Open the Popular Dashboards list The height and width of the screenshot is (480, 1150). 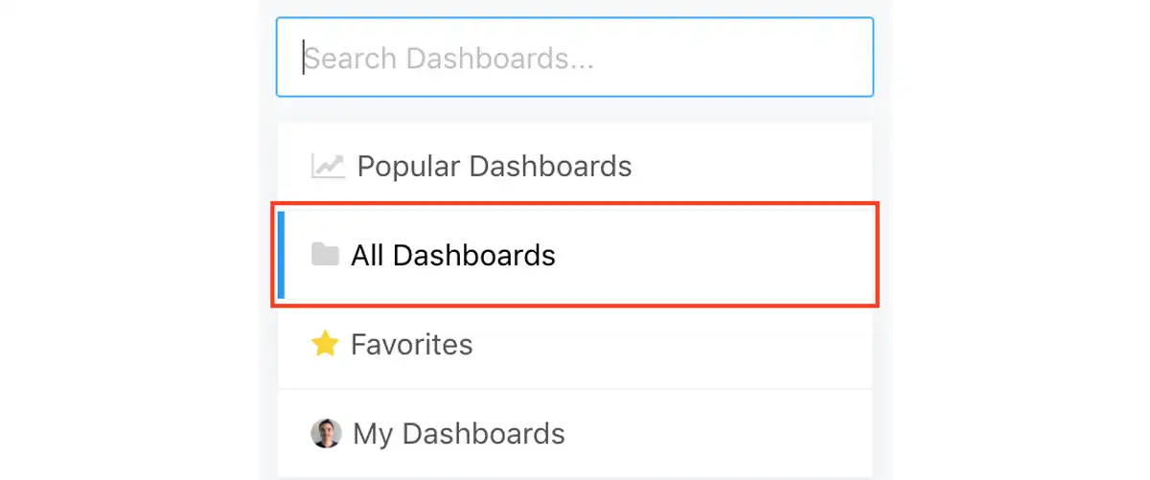point(575,167)
